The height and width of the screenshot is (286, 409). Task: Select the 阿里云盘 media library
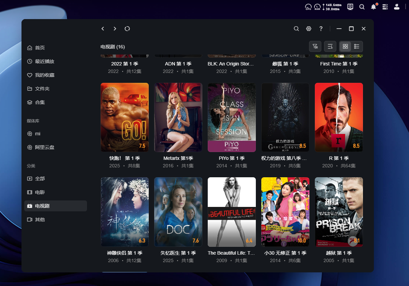pyautogui.click(x=56, y=147)
